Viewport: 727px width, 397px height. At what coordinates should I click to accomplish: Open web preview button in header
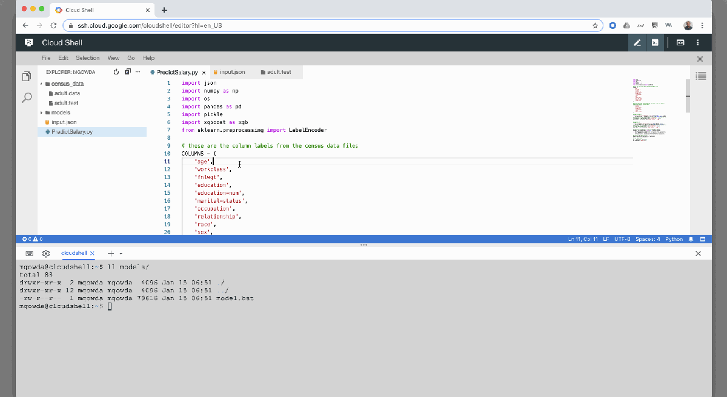tap(680, 42)
